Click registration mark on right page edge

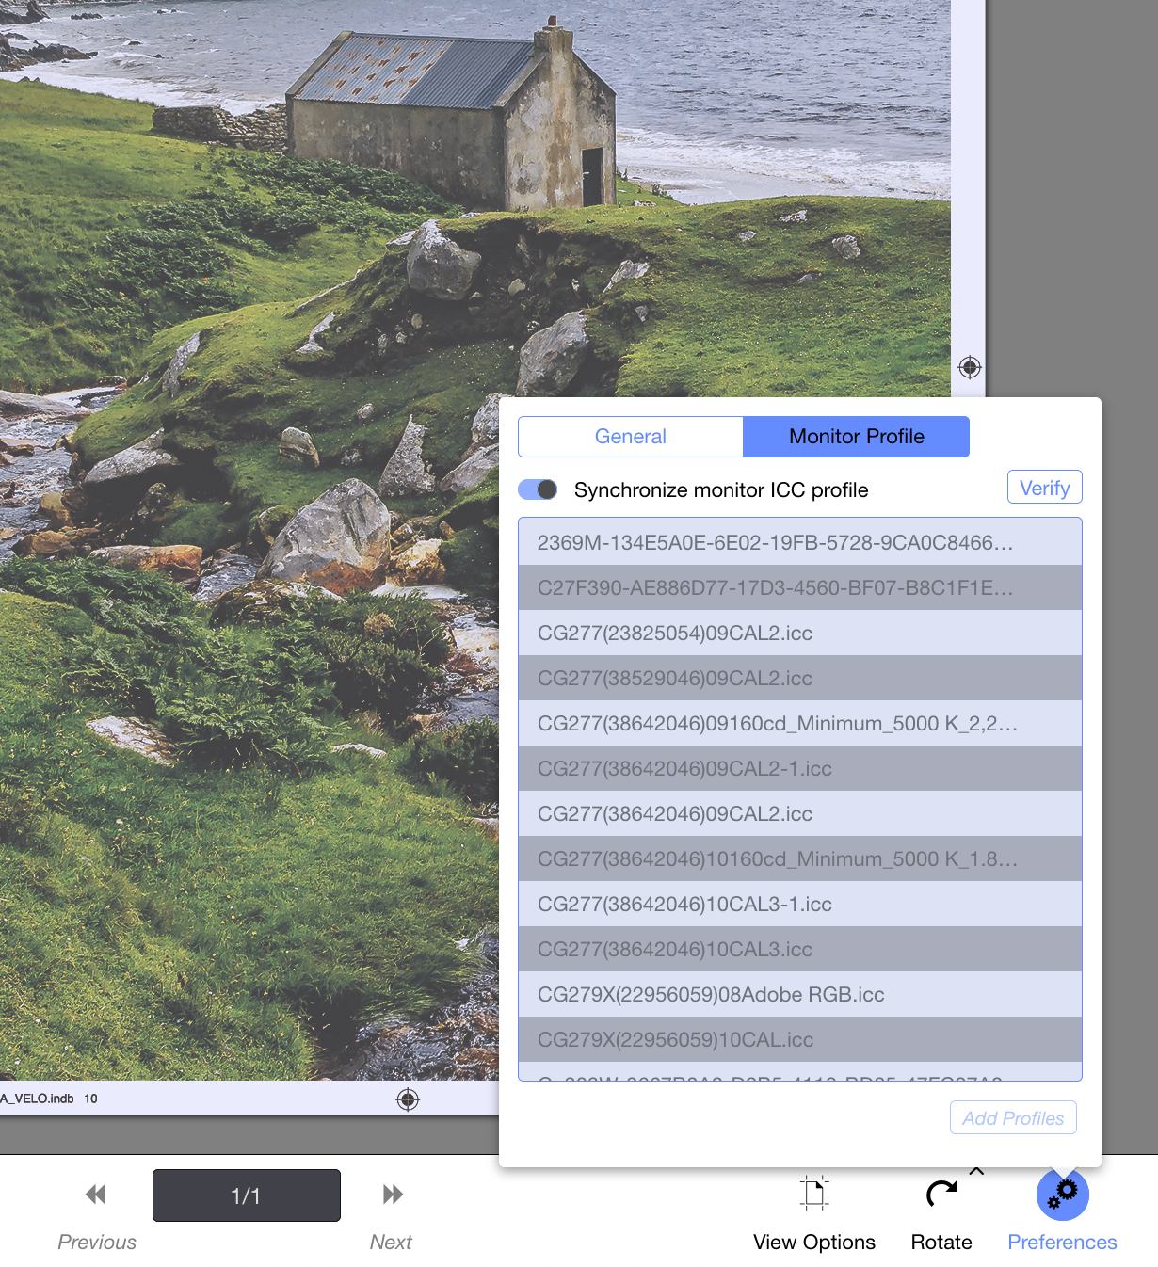(970, 367)
